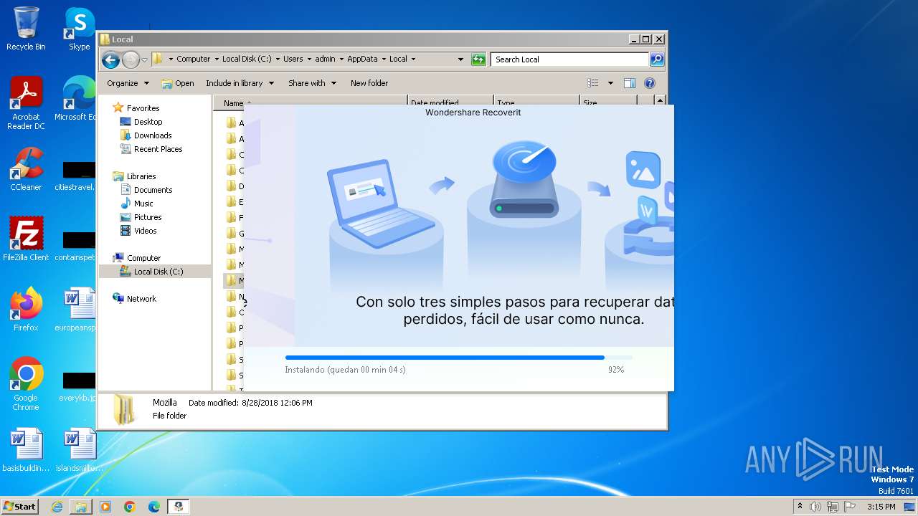Image resolution: width=918 pixels, height=516 pixels.
Task: Click inside the Search Local field
Action: click(x=570, y=59)
